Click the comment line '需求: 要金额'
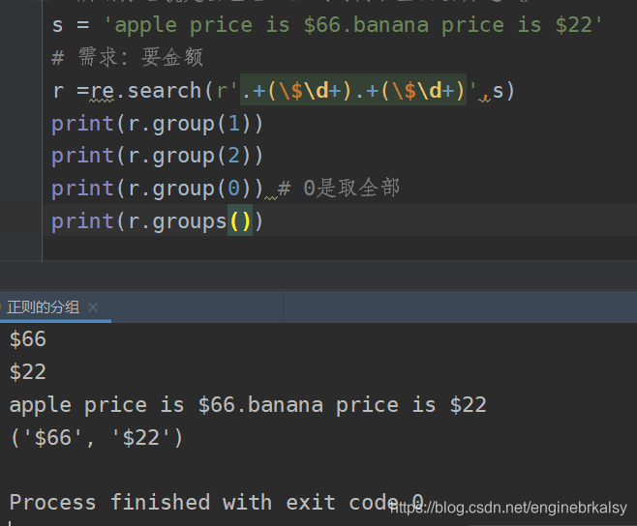 pos(127,57)
